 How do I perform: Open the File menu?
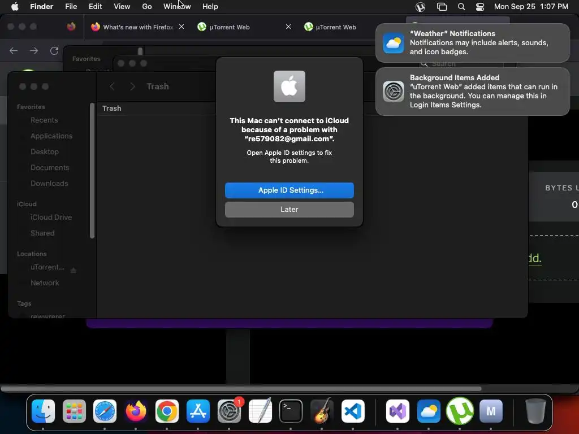[x=71, y=6]
